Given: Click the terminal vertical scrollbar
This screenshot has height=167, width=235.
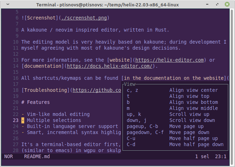Looking at the screenshot, I should pyautogui.click(x=232, y=87).
